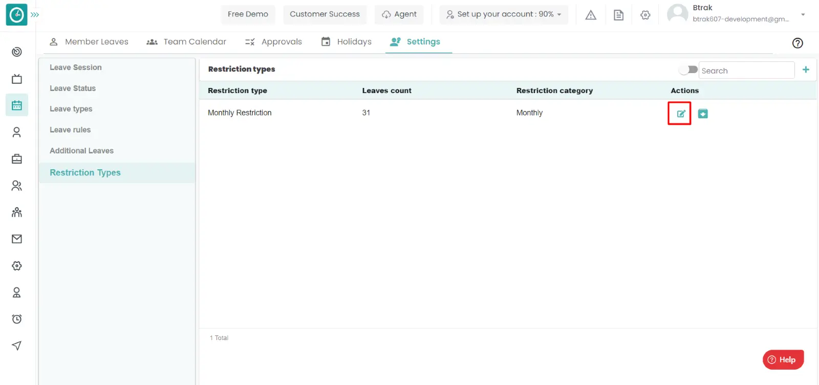Click the leaves count value 31
The height and width of the screenshot is (385, 819).
pos(366,113)
